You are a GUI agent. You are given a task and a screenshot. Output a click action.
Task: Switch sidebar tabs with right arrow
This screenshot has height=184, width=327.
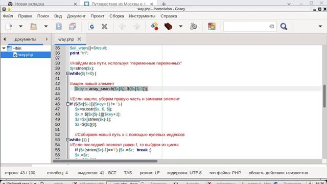point(46,39)
